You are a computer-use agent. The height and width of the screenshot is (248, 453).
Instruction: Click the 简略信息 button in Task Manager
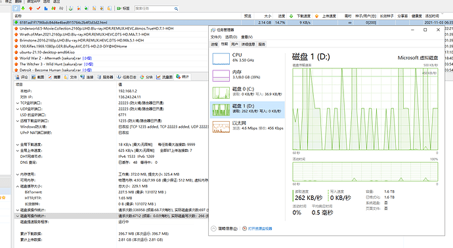pyautogui.click(x=225, y=229)
